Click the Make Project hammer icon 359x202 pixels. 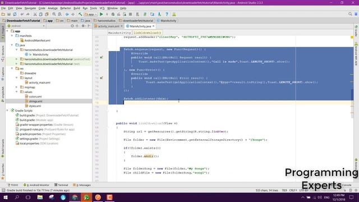[x=80, y=14]
